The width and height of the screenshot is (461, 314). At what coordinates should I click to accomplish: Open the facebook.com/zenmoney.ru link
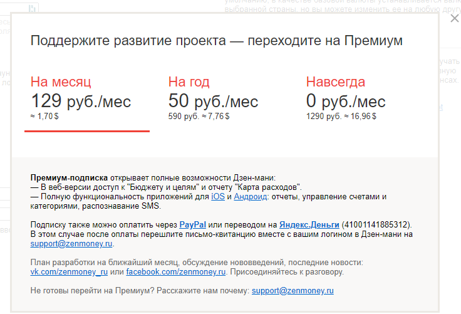click(176, 272)
